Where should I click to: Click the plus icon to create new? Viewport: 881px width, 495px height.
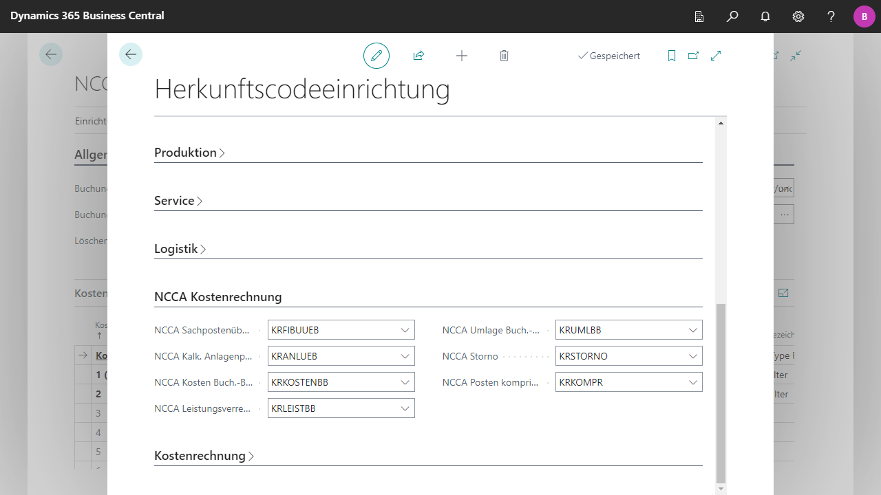click(462, 56)
